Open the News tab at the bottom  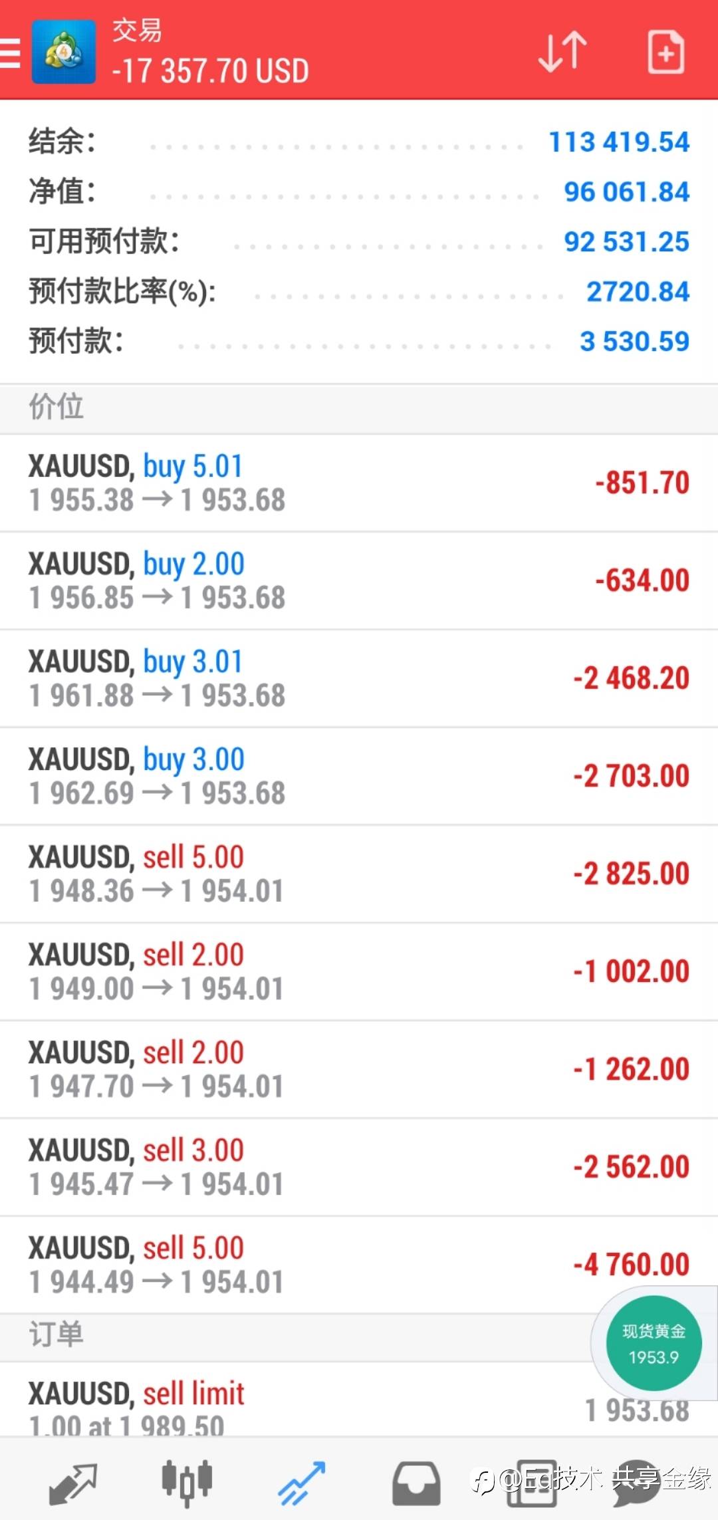pyautogui.click(x=532, y=1483)
